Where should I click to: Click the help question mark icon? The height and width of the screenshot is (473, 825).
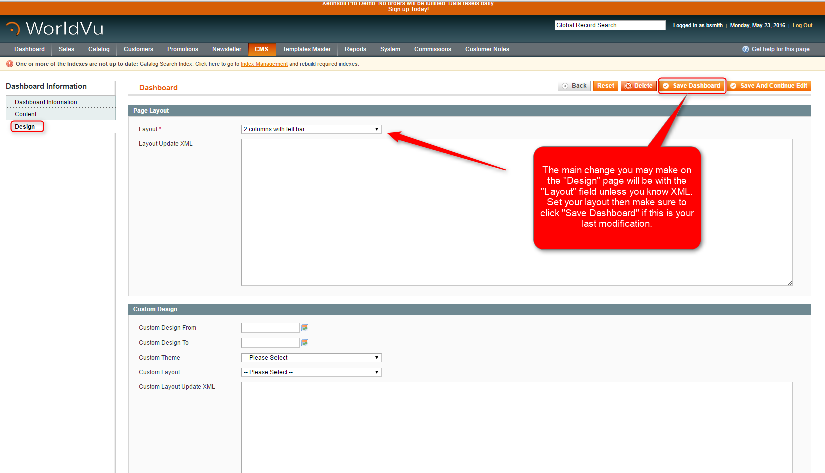pos(745,49)
